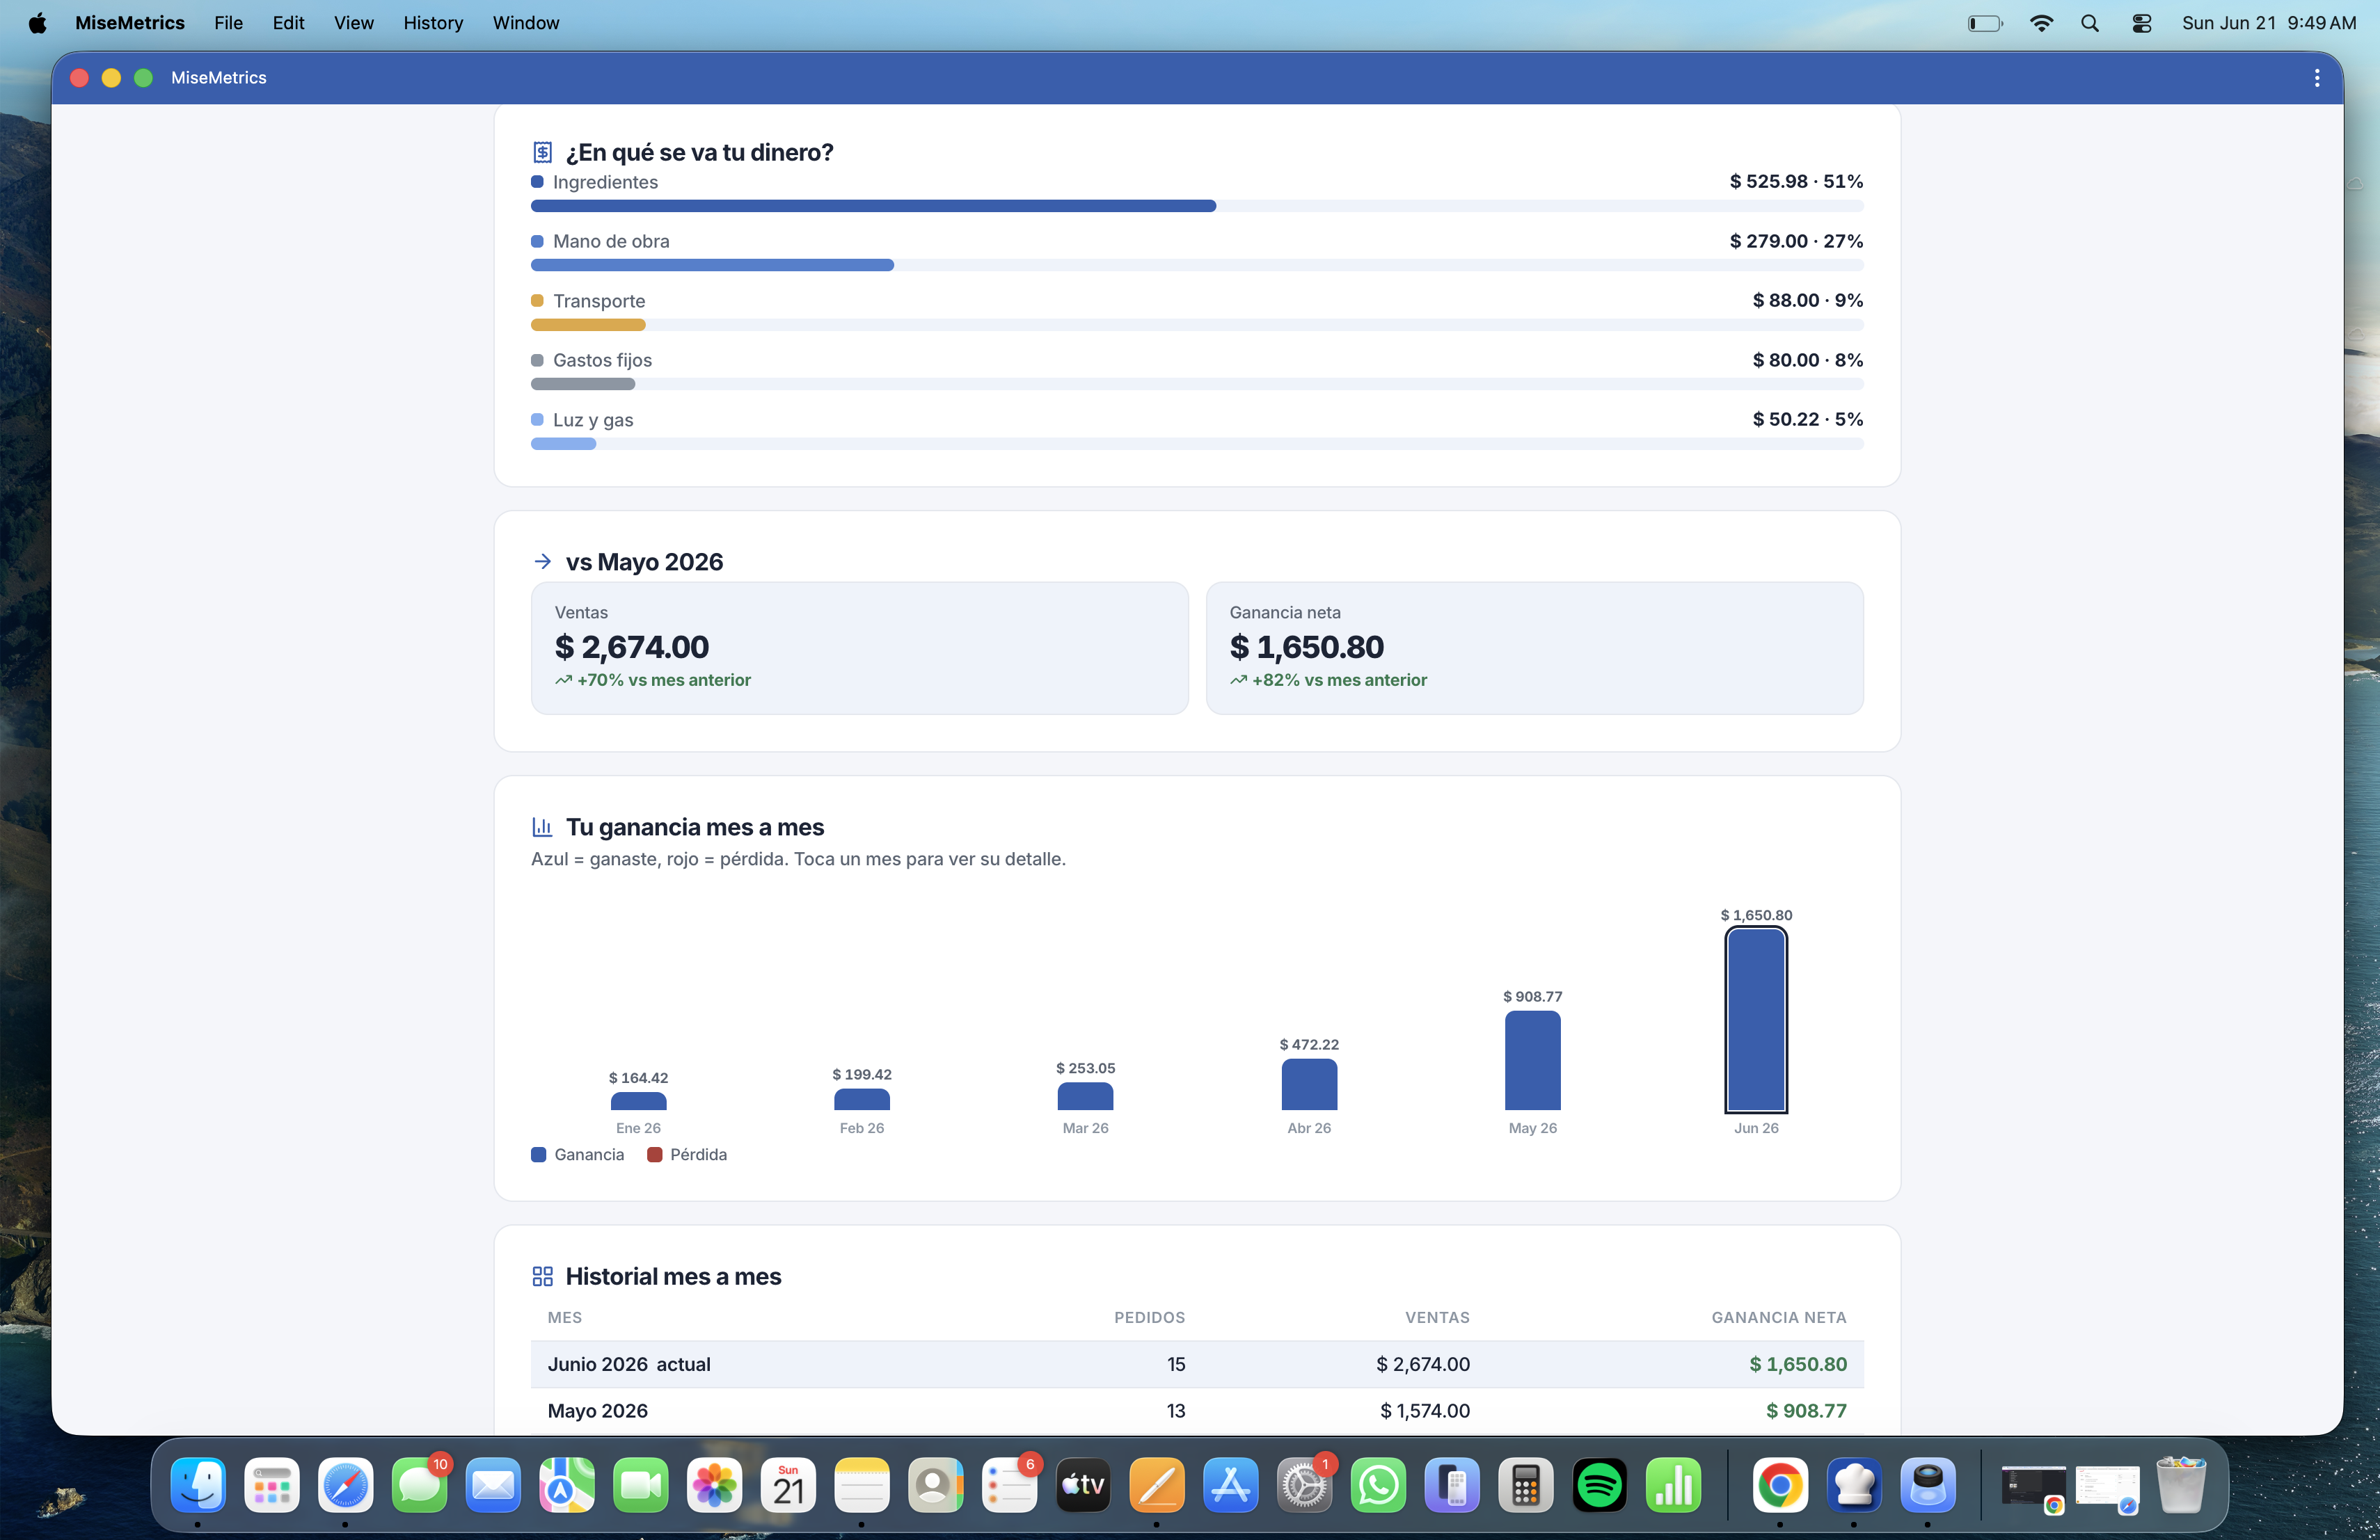Image resolution: width=2380 pixels, height=1540 pixels.
Task: Click the Transporte progress bar
Action: 1197,325
